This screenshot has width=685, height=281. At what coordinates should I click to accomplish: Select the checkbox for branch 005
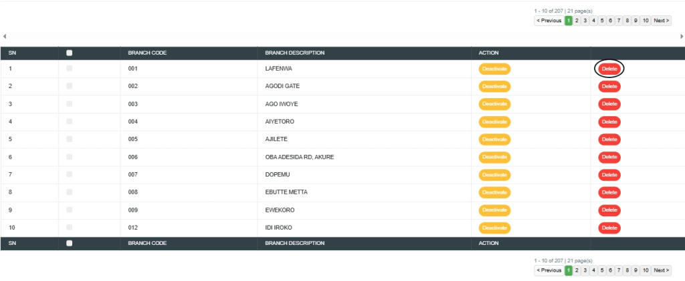click(70, 139)
